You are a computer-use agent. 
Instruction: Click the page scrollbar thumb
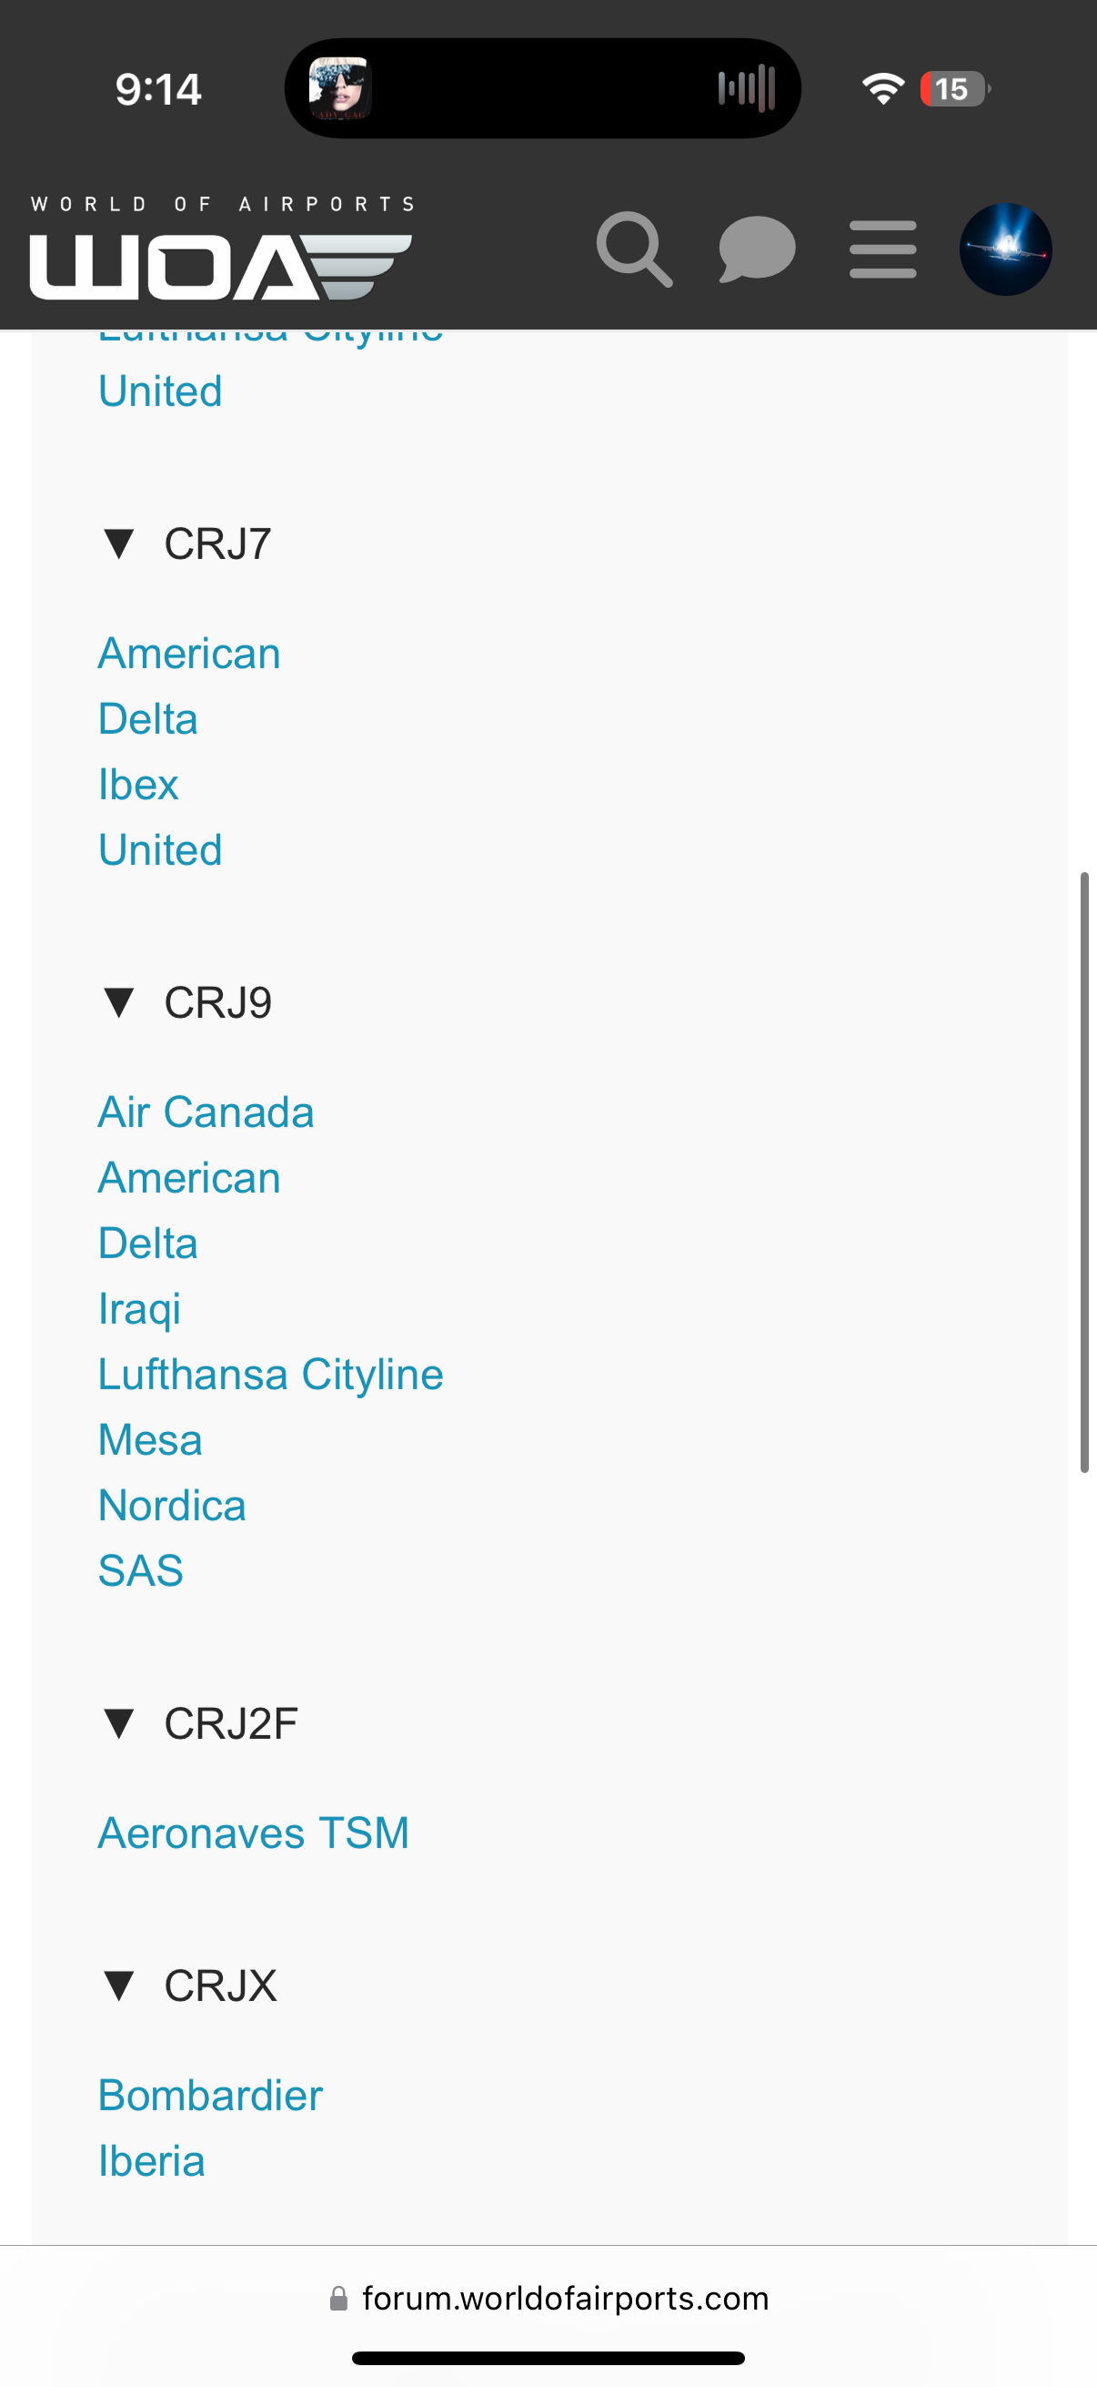[1084, 1173]
